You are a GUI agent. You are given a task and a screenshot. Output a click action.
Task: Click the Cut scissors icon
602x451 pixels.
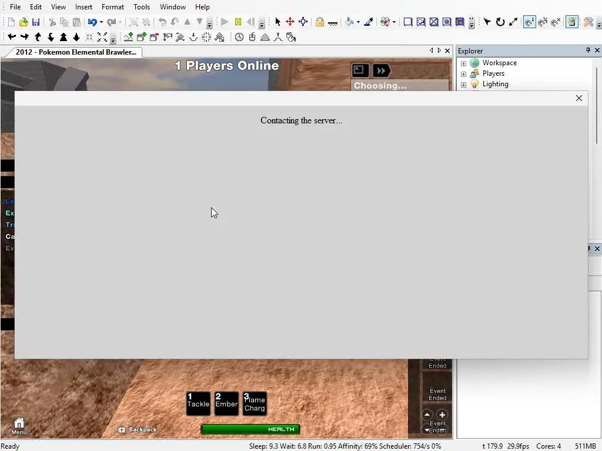tap(52, 22)
